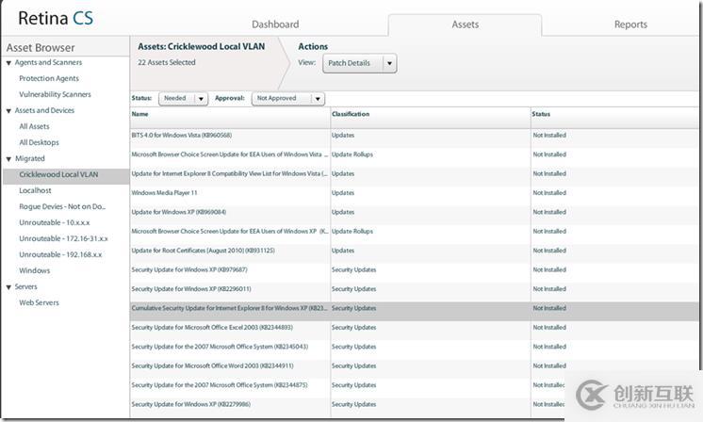The image size is (703, 422).
Task: Click the Migrated group label
Action: click(x=29, y=158)
